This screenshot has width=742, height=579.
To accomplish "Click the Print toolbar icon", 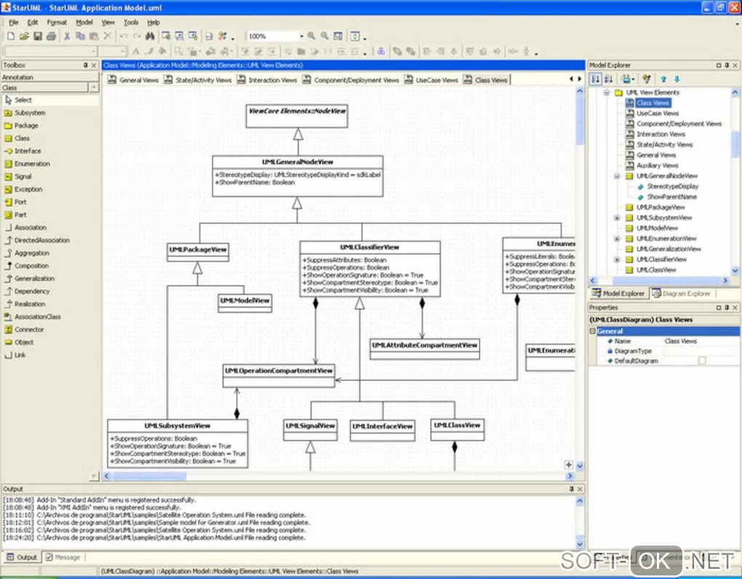I will [51, 36].
